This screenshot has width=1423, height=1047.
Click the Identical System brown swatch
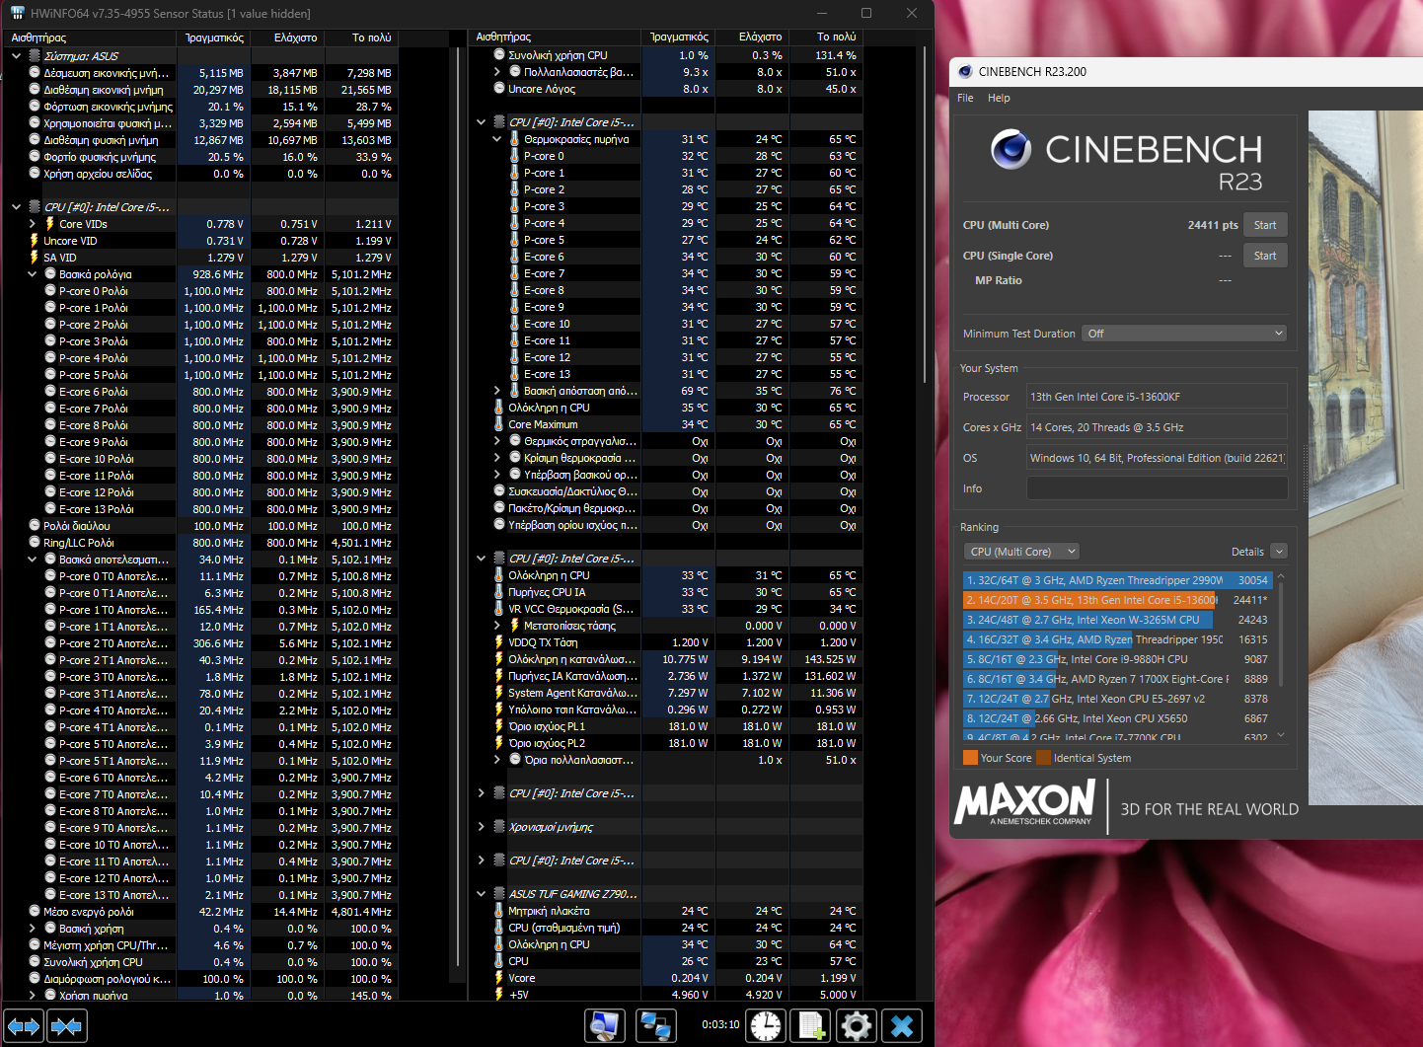point(1043,758)
